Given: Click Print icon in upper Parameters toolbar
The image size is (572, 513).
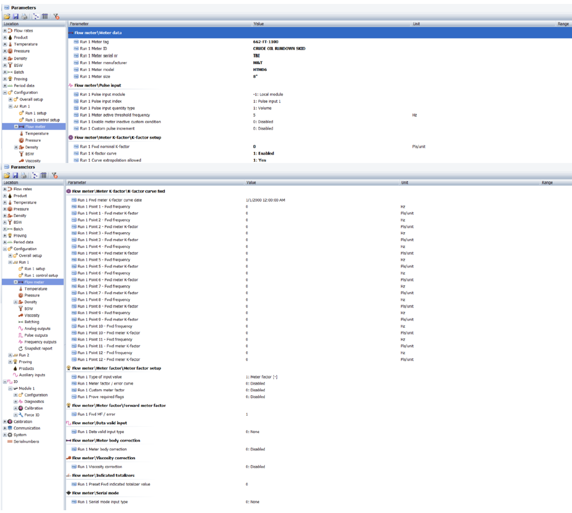Looking at the screenshot, I should tap(24, 16).
